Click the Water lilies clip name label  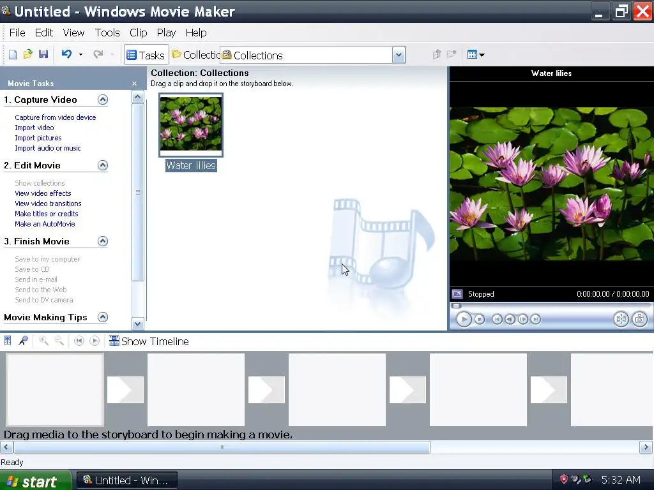pyautogui.click(x=191, y=165)
